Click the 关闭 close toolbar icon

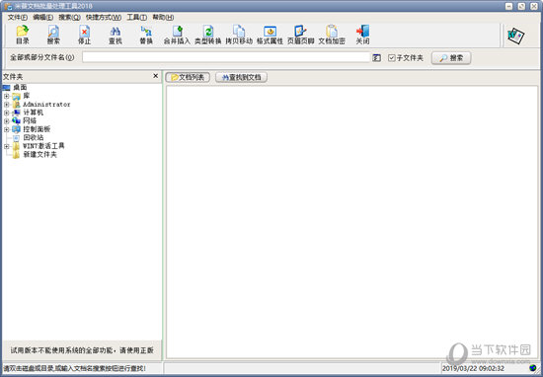coord(362,35)
